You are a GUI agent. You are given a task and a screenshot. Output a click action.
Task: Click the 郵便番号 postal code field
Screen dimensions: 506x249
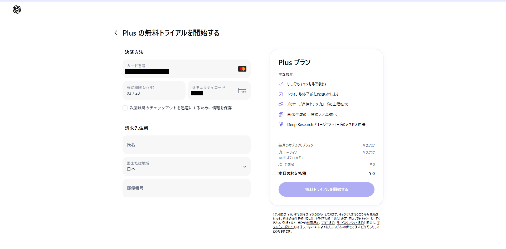pos(187,188)
